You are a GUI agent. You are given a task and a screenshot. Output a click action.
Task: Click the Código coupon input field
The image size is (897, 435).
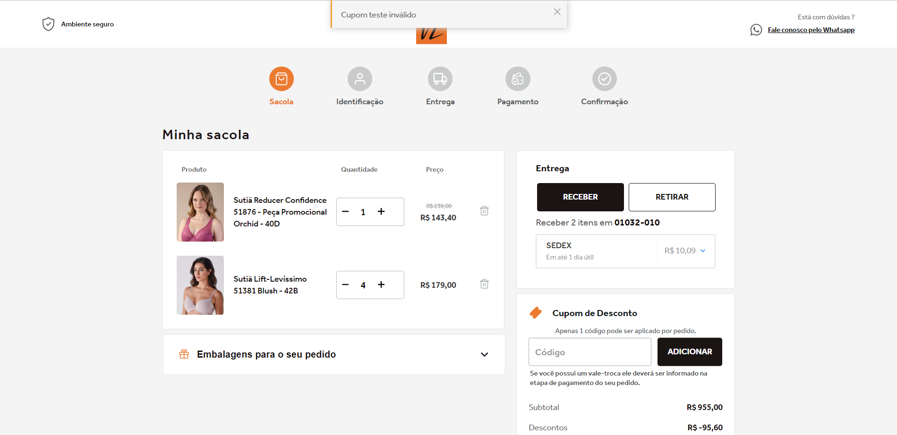[x=590, y=352]
